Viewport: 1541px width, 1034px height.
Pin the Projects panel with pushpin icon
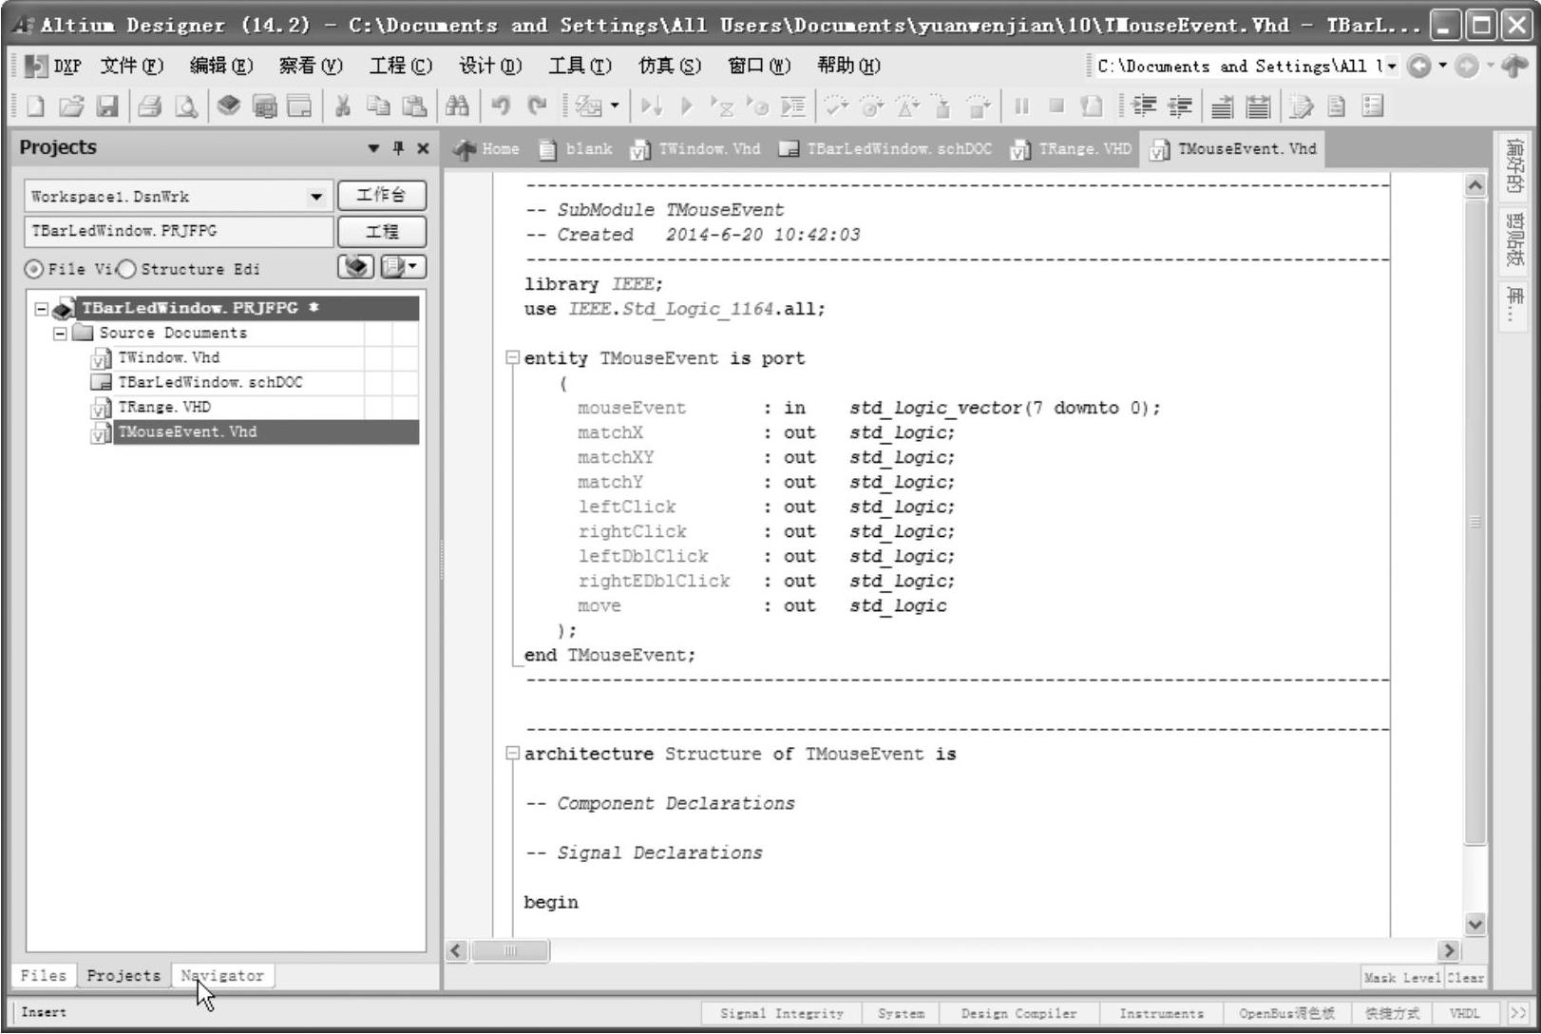[x=398, y=148]
